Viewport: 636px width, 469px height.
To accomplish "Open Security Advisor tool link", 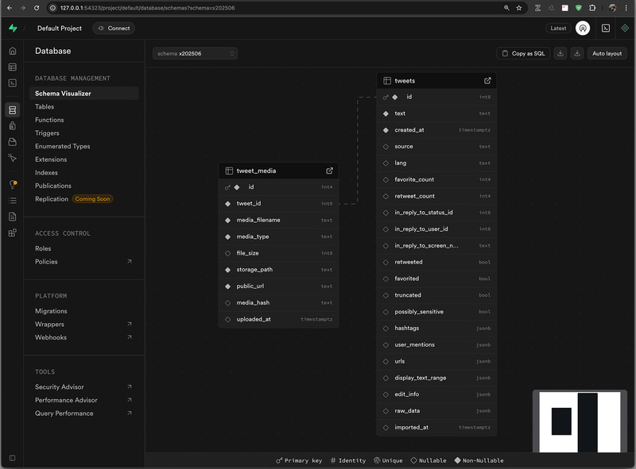I will 60,386.
